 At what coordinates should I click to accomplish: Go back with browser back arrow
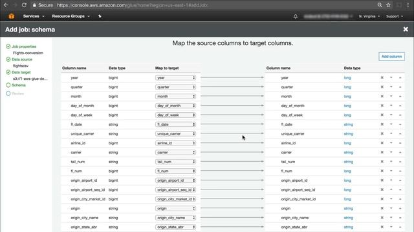click(6, 5)
